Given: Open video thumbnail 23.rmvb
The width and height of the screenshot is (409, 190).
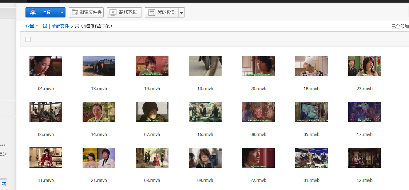Looking at the screenshot, I should pyautogui.click(x=365, y=66).
